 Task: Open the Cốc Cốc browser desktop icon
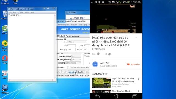[x=4, y=30]
